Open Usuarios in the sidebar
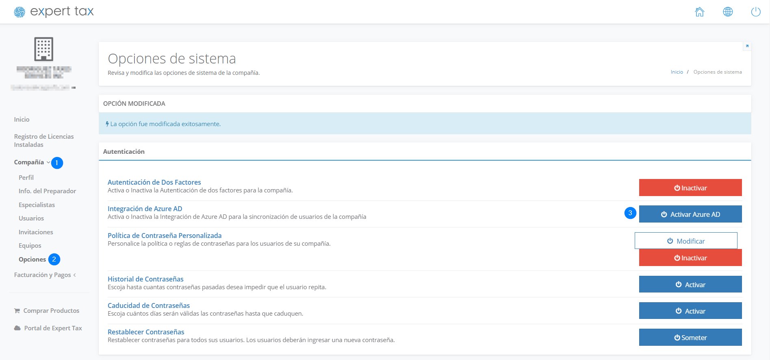 (x=31, y=218)
